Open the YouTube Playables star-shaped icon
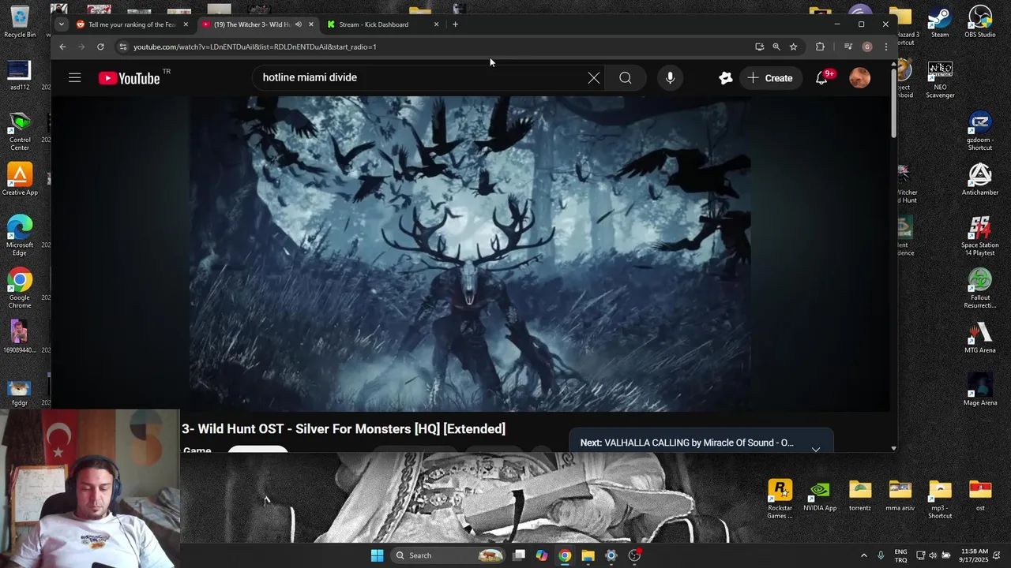1011x568 pixels. click(x=725, y=77)
